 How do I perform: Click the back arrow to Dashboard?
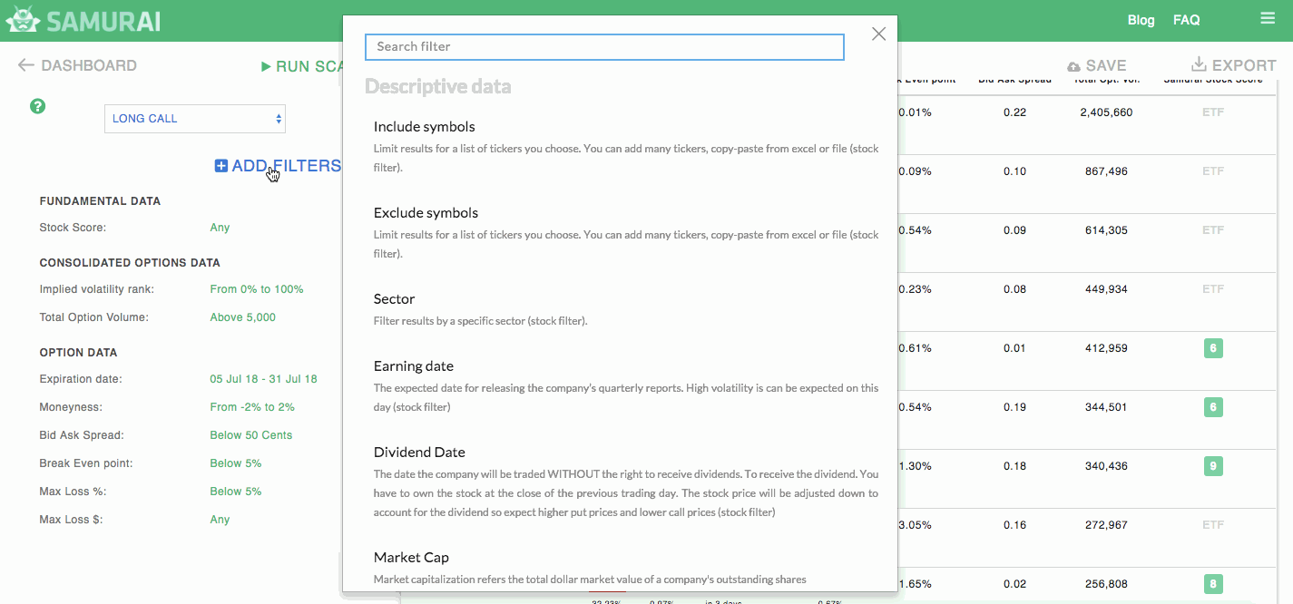[x=25, y=65]
